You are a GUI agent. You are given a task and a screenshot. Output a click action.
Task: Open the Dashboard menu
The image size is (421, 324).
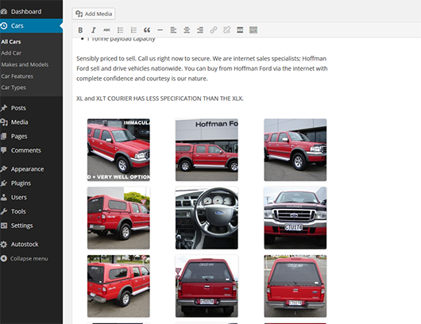coord(31,12)
